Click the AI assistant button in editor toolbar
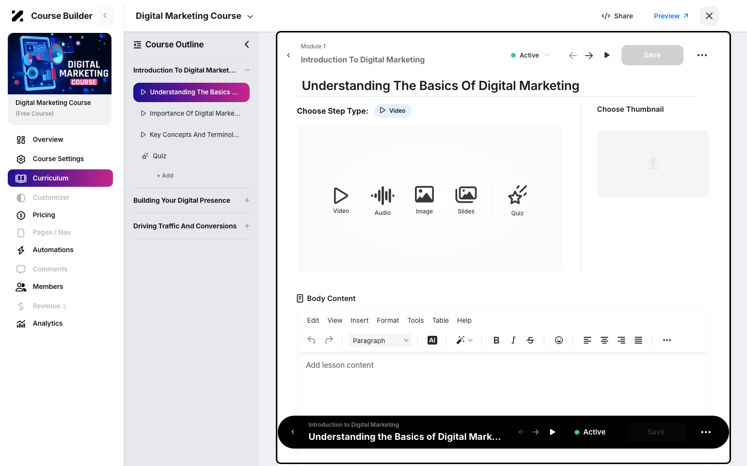 (432, 340)
